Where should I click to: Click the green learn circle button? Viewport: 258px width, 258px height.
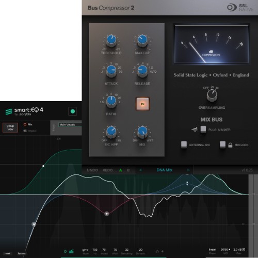[73, 111]
